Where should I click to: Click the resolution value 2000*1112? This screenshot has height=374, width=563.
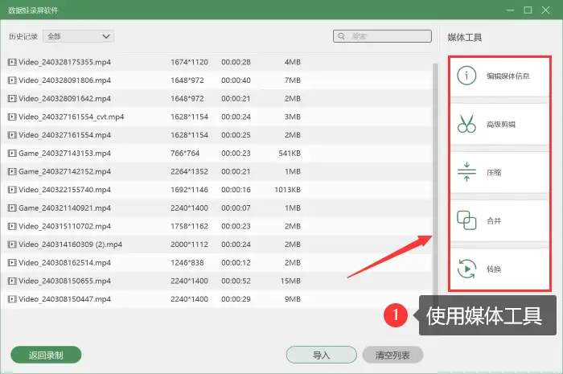point(189,245)
